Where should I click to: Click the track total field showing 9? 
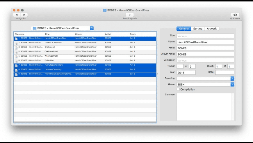pyautogui.click(x=192, y=67)
